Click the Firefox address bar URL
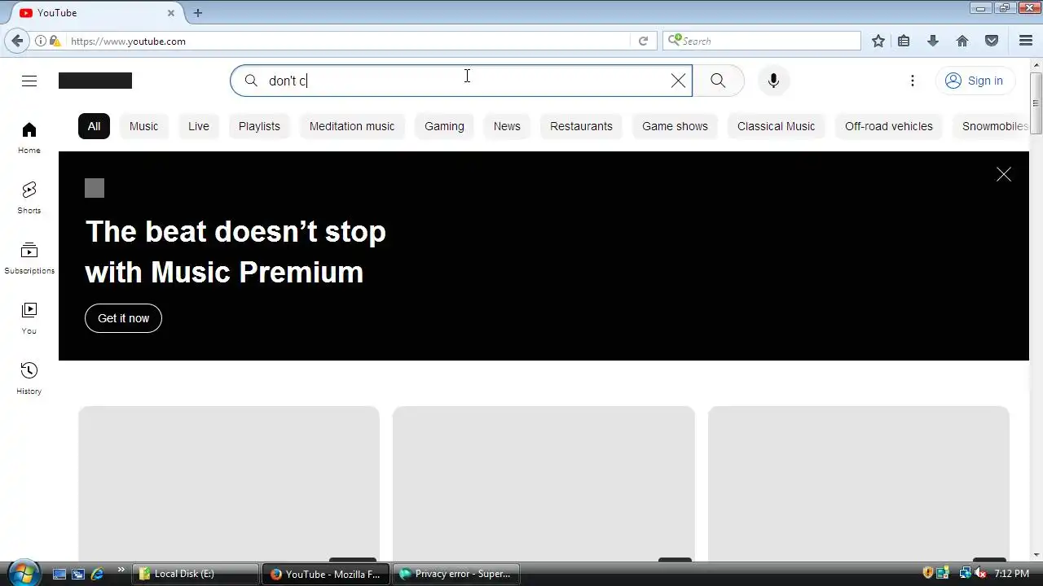 pos(349,41)
